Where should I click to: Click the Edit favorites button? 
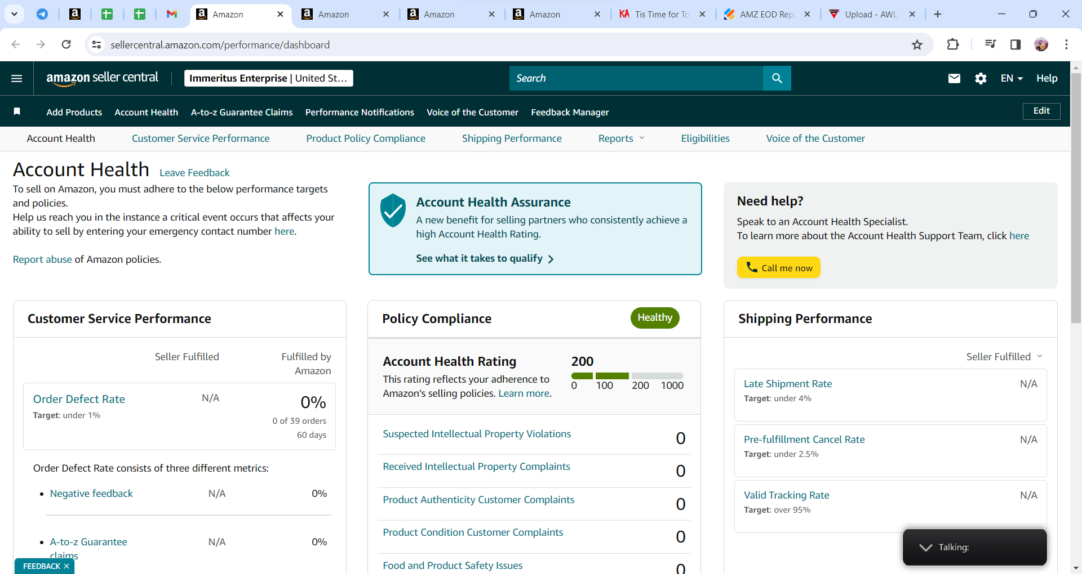point(1041,111)
